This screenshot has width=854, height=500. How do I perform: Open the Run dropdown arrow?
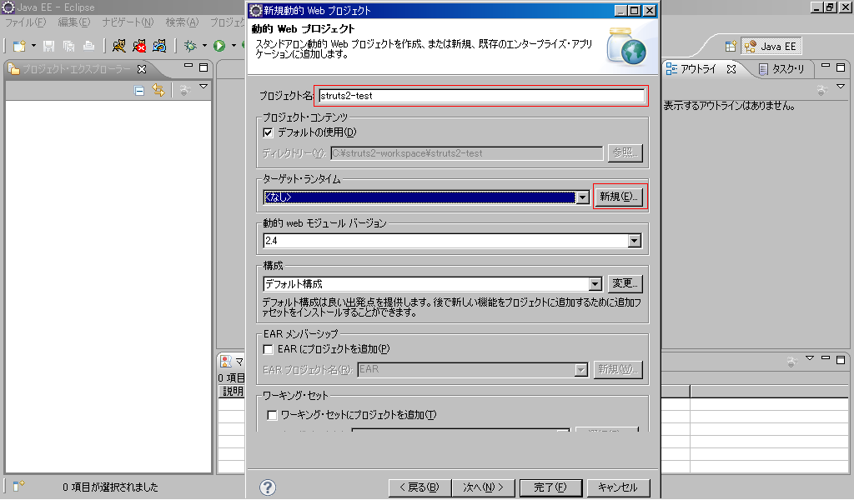(234, 46)
